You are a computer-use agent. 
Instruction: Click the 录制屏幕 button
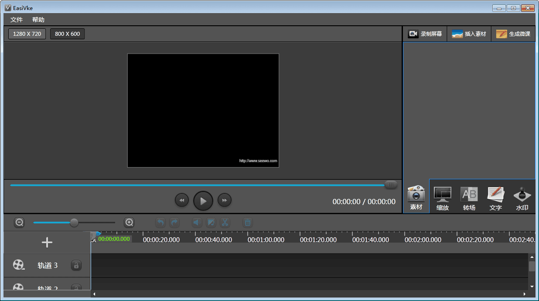pyautogui.click(x=425, y=34)
